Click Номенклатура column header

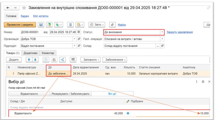pos(27,67)
